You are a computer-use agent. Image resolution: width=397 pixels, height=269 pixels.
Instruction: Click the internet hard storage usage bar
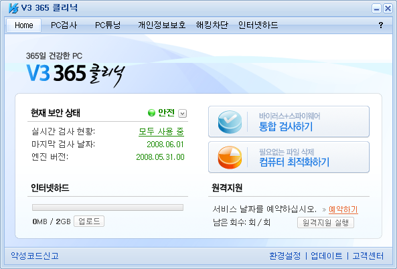(108, 207)
